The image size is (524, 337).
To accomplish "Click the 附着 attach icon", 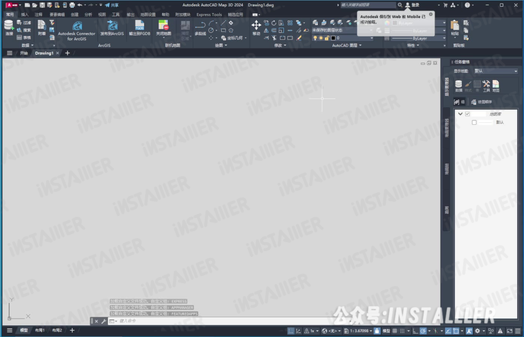I will [42, 27].
